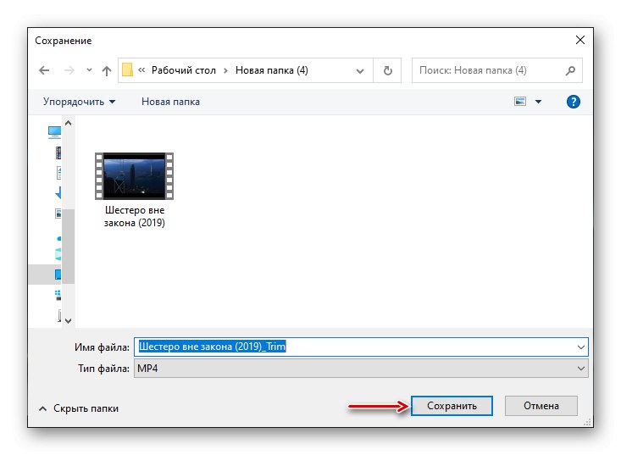This screenshot has width=621, height=455.
Task: Open help with the blue question icon
Action: (573, 102)
